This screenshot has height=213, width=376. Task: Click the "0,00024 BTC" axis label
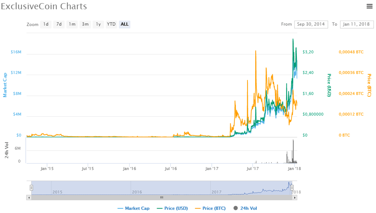(351, 93)
